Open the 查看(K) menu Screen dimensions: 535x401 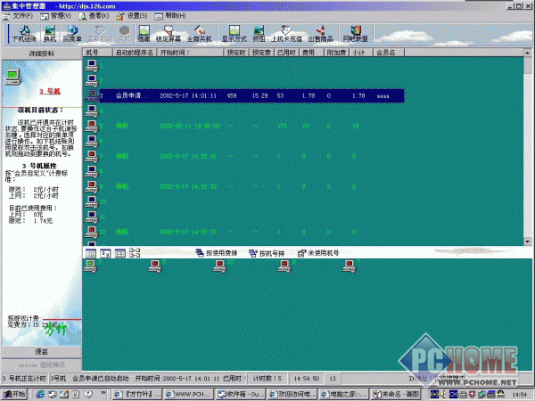click(95, 16)
